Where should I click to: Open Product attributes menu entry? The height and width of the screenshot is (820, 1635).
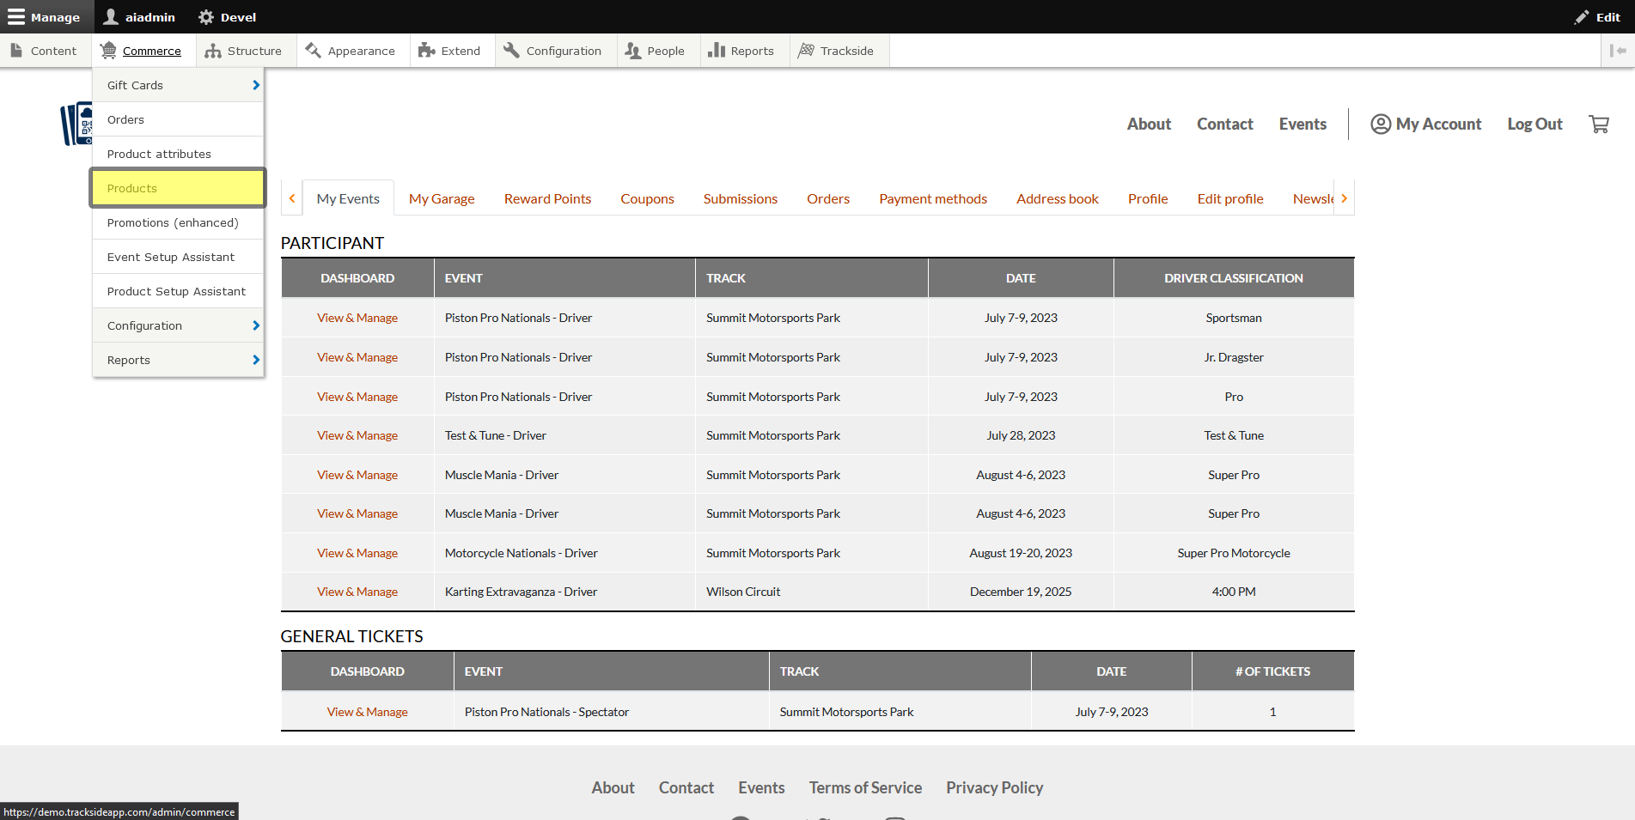tap(178, 154)
